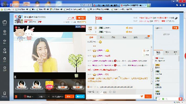This screenshot has width=186, height=104.
Task: Click the streamer profile avatar in header
Action: tap(19, 19)
